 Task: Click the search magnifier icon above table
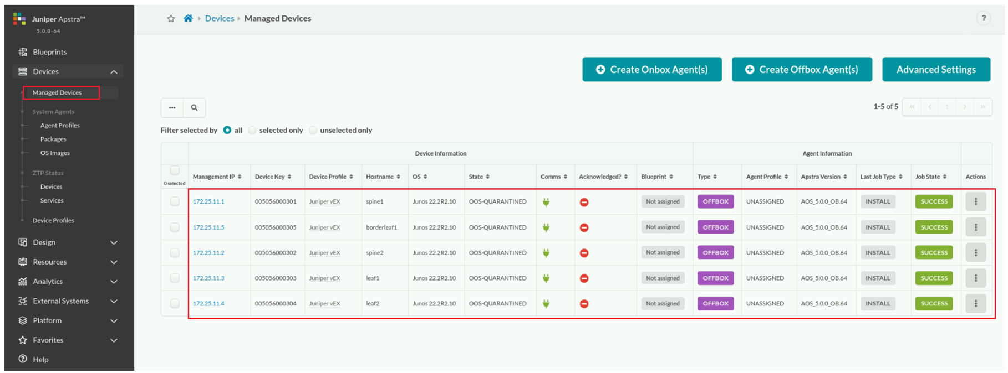coord(194,108)
